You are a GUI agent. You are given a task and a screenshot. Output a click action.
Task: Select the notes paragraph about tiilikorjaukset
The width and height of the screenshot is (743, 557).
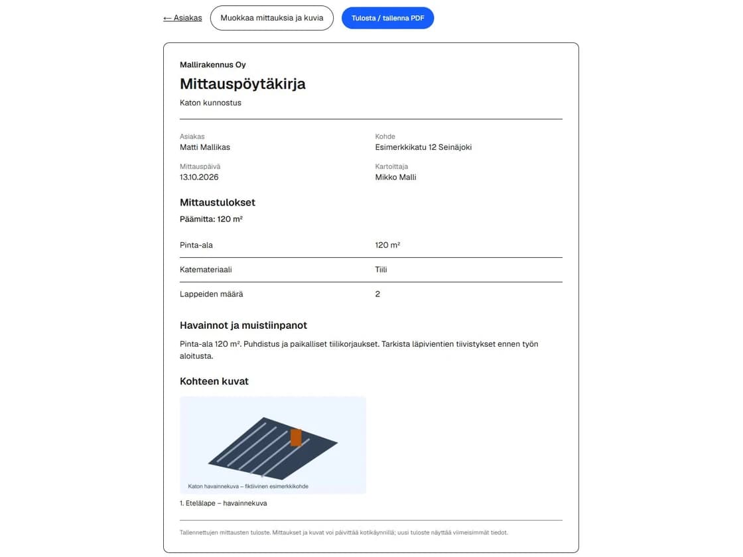(359, 350)
